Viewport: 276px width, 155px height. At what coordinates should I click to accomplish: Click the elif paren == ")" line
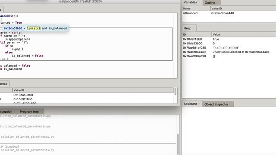[x=14, y=42]
